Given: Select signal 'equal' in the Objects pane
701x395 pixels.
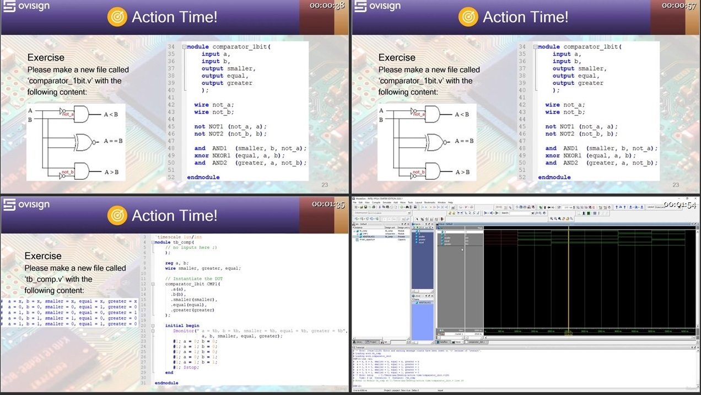Looking at the screenshot, I should (421, 242).
